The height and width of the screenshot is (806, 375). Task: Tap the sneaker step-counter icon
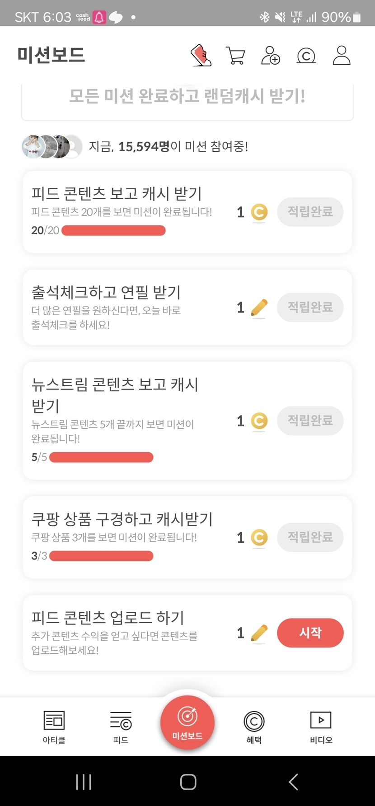coord(201,56)
